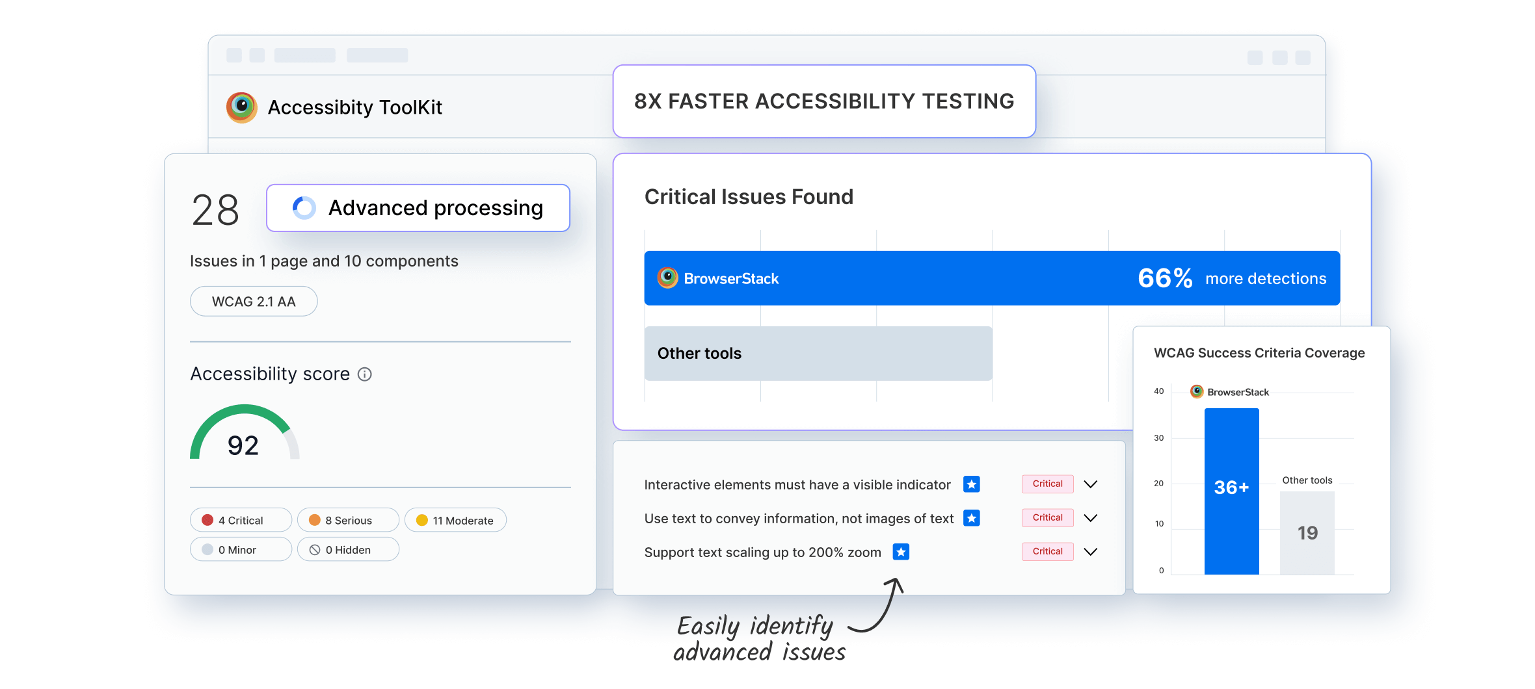Toggle the 0 Hidden issues filter

click(348, 549)
